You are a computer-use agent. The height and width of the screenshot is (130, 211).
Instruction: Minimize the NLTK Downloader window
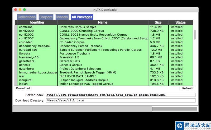coord(20,10)
